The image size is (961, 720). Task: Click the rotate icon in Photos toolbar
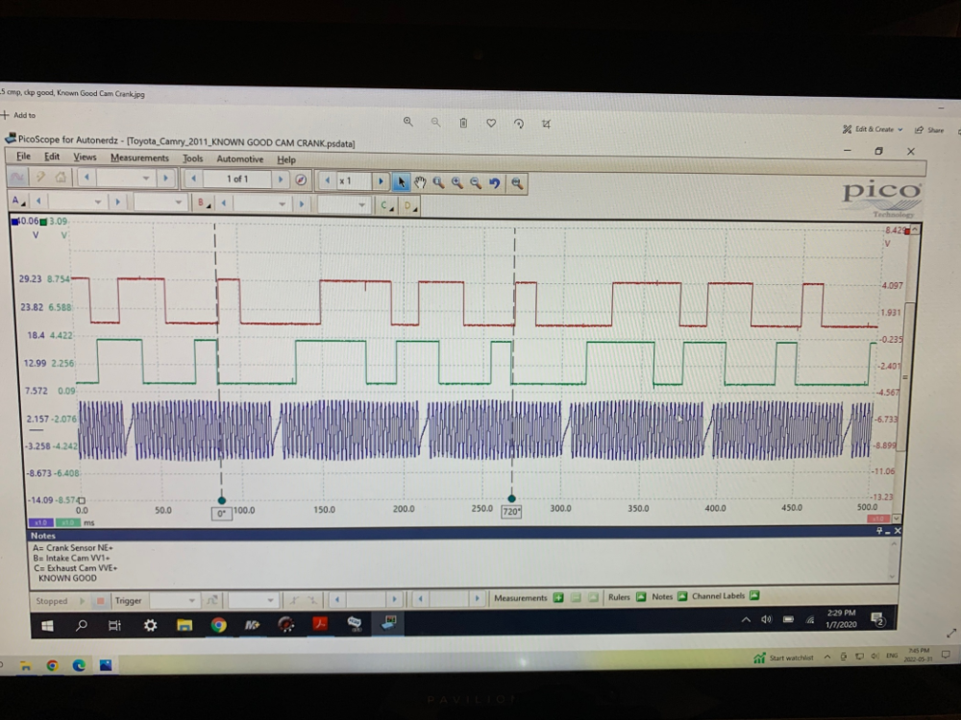(x=519, y=123)
